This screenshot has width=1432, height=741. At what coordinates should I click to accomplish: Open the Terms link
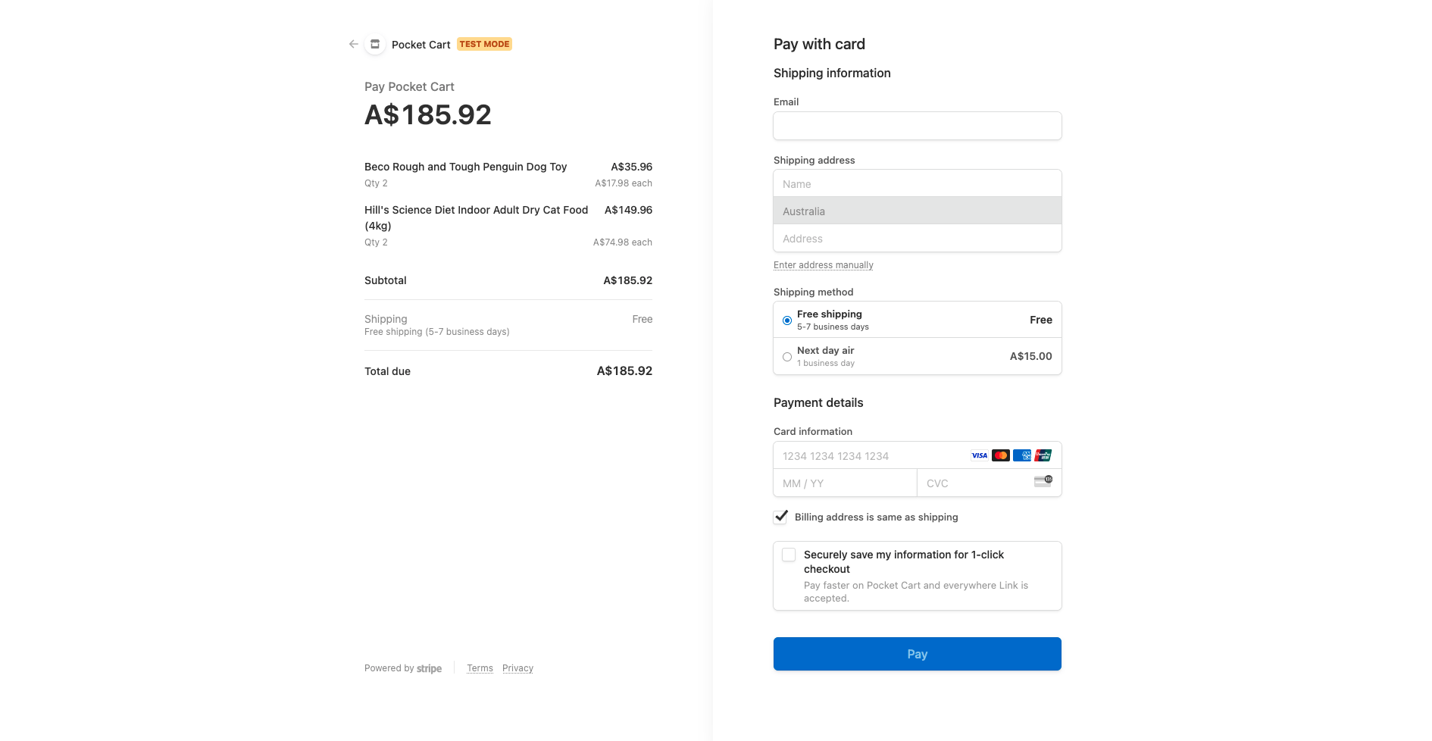click(480, 668)
